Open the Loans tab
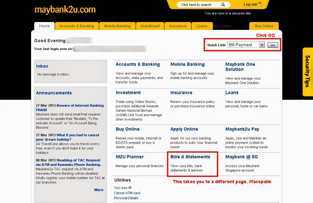Viewport: 313px width, 203px height. pos(202,26)
